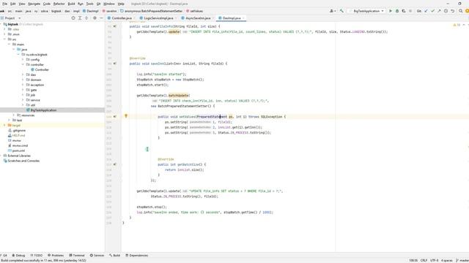Click gutter implements marker beside the setValues line

tap(115, 117)
